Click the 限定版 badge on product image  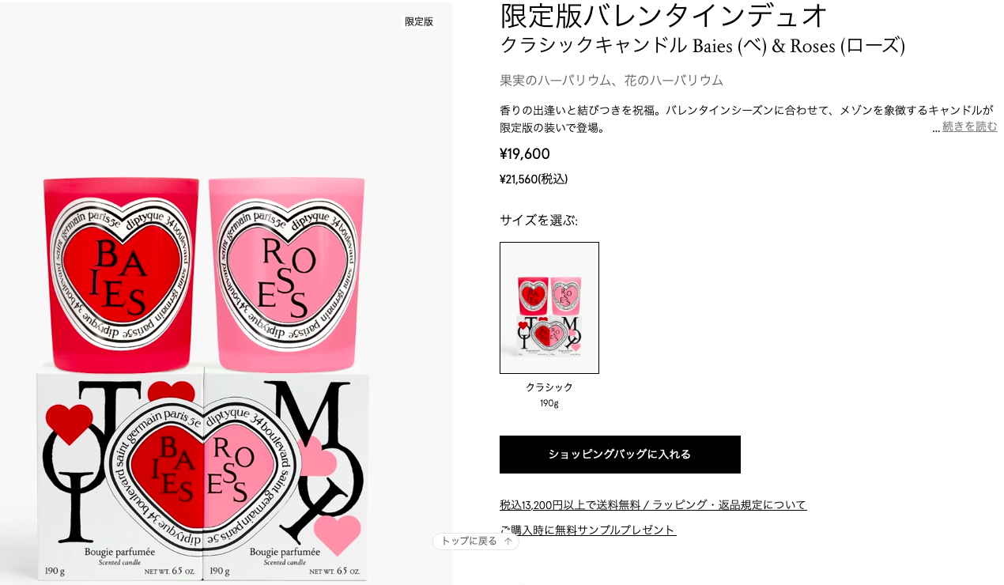click(x=419, y=21)
